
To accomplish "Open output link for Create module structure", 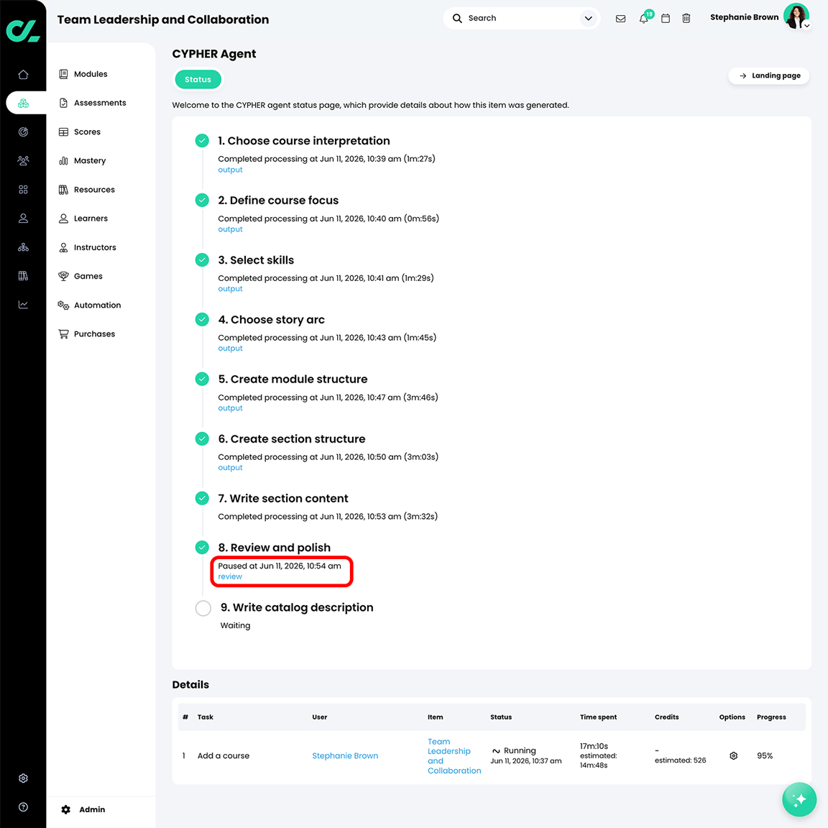I will coord(230,408).
